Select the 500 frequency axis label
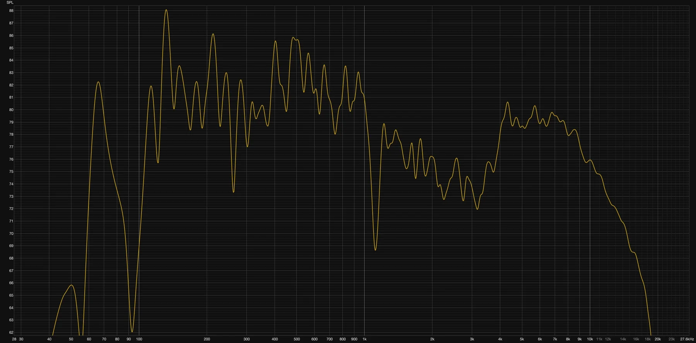 [x=297, y=339]
